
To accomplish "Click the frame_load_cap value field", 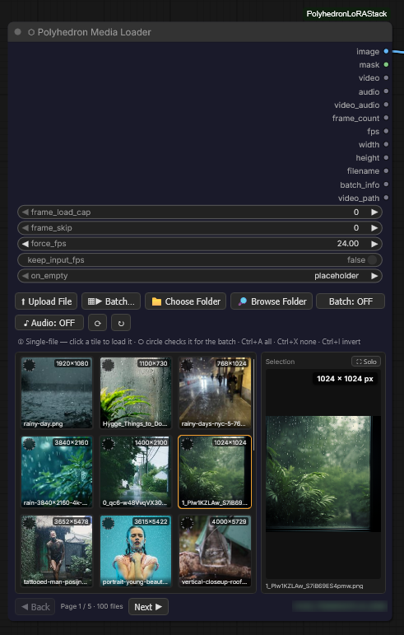I will pos(356,212).
